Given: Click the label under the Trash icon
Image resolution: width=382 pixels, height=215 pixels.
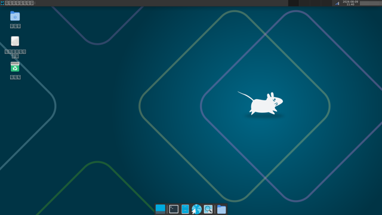Looking at the screenshot, I should point(16,77).
